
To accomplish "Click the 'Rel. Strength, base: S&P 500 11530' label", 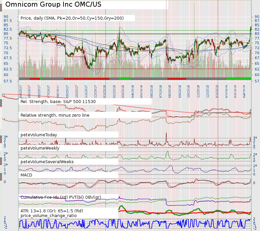I will (58, 102).
